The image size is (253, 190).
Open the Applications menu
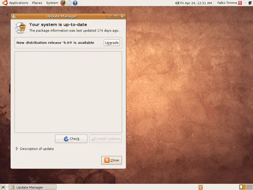[x=18, y=3]
